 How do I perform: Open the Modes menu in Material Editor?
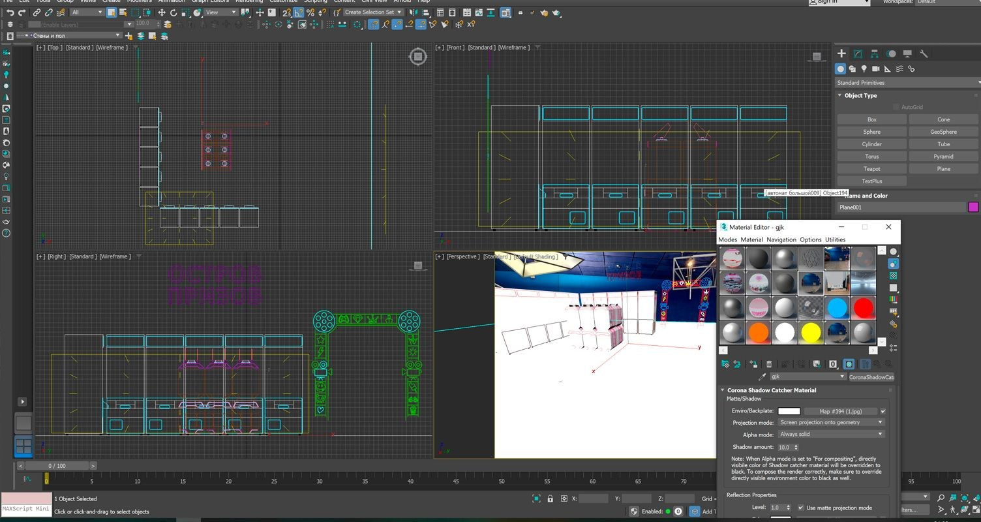coord(727,239)
